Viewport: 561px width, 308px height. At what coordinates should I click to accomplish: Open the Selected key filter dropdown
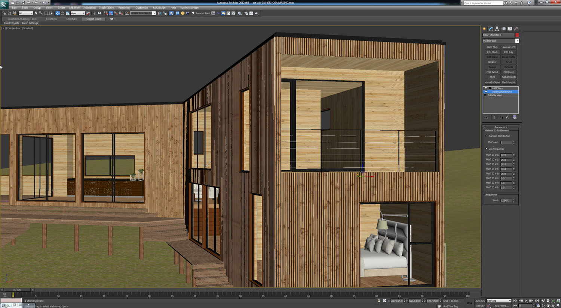(499, 301)
